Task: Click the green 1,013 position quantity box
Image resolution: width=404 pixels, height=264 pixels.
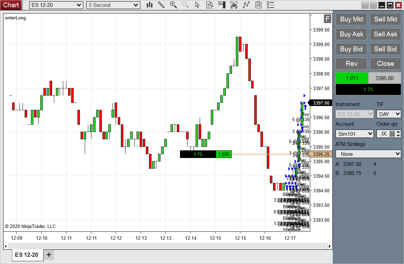Action: (x=352, y=78)
